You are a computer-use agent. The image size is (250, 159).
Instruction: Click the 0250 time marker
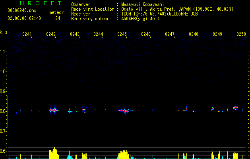(241, 34)
